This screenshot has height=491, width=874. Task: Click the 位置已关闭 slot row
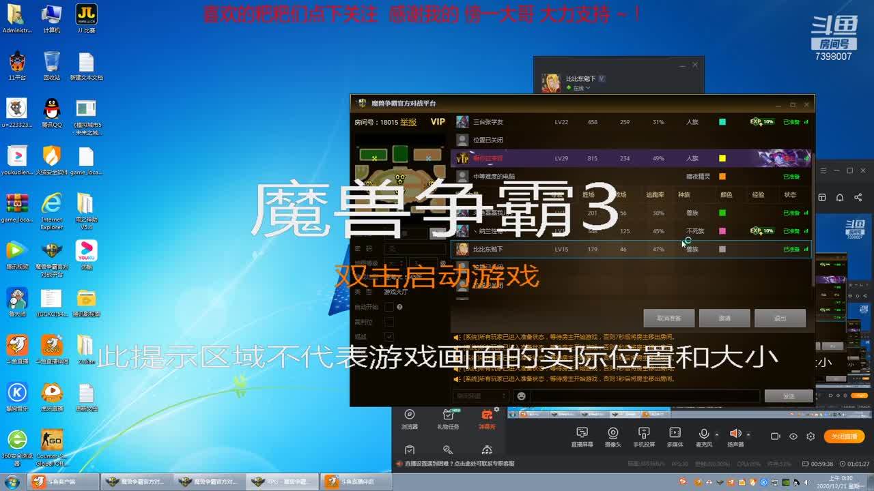[631, 140]
